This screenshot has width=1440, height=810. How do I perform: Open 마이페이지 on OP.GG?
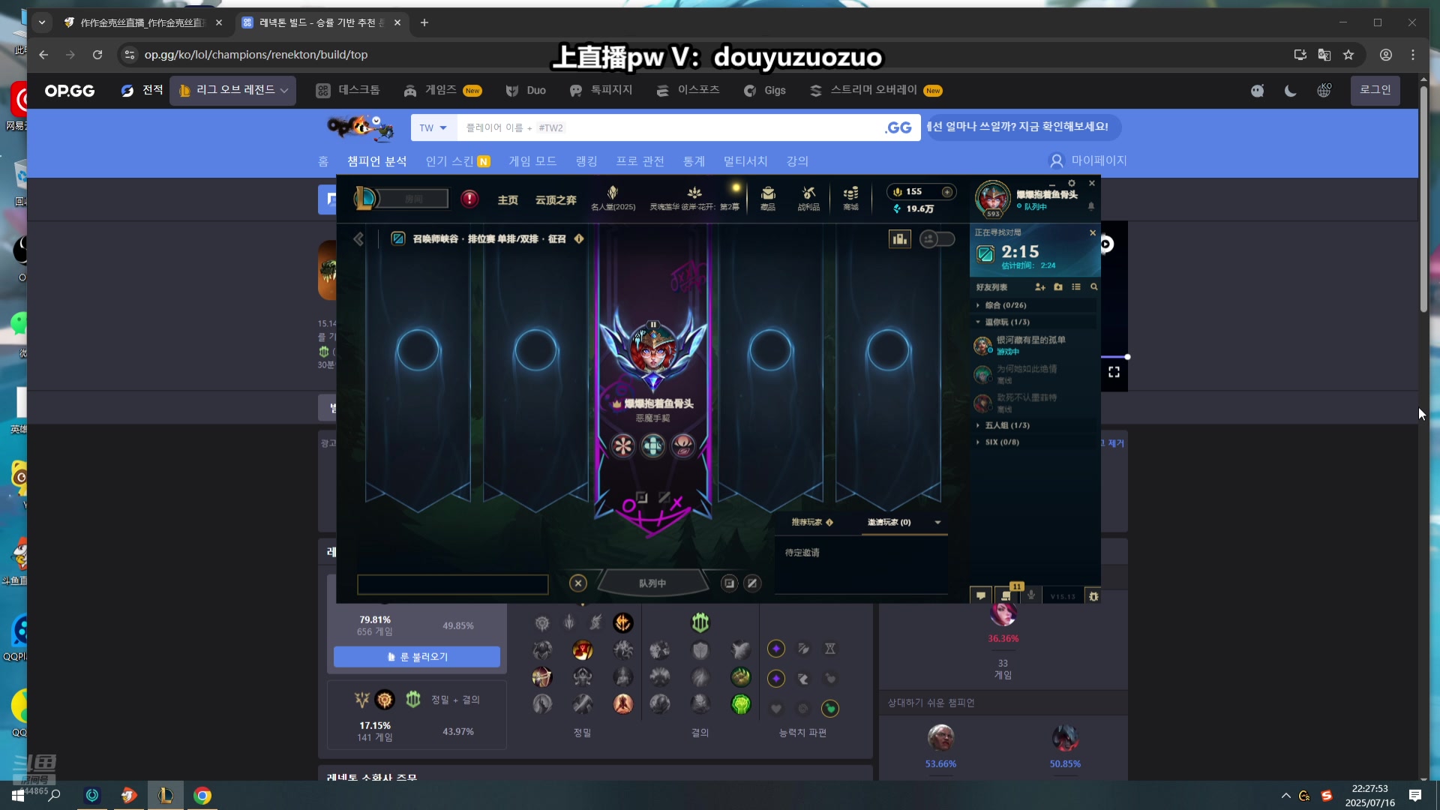click(x=1087, y=160)
